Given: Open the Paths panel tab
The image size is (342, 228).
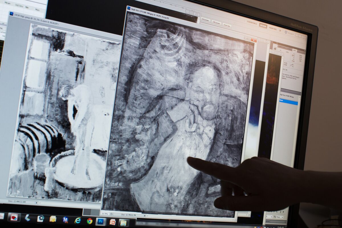Looking at the screenshot, I should click(x=268, y=221).
